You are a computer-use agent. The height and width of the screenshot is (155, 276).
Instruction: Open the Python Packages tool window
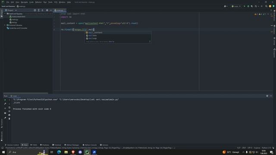pos(72,145)
